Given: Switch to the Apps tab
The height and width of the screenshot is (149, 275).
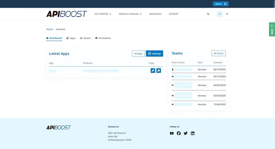Looking at the screenshot, I should [x=71, y=38].
